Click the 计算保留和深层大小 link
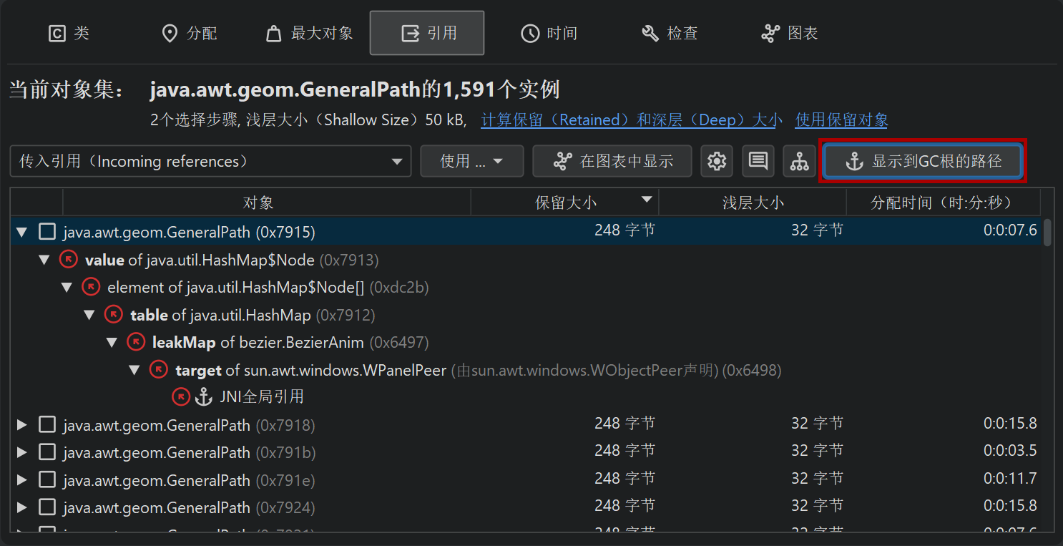 point(632,120)
